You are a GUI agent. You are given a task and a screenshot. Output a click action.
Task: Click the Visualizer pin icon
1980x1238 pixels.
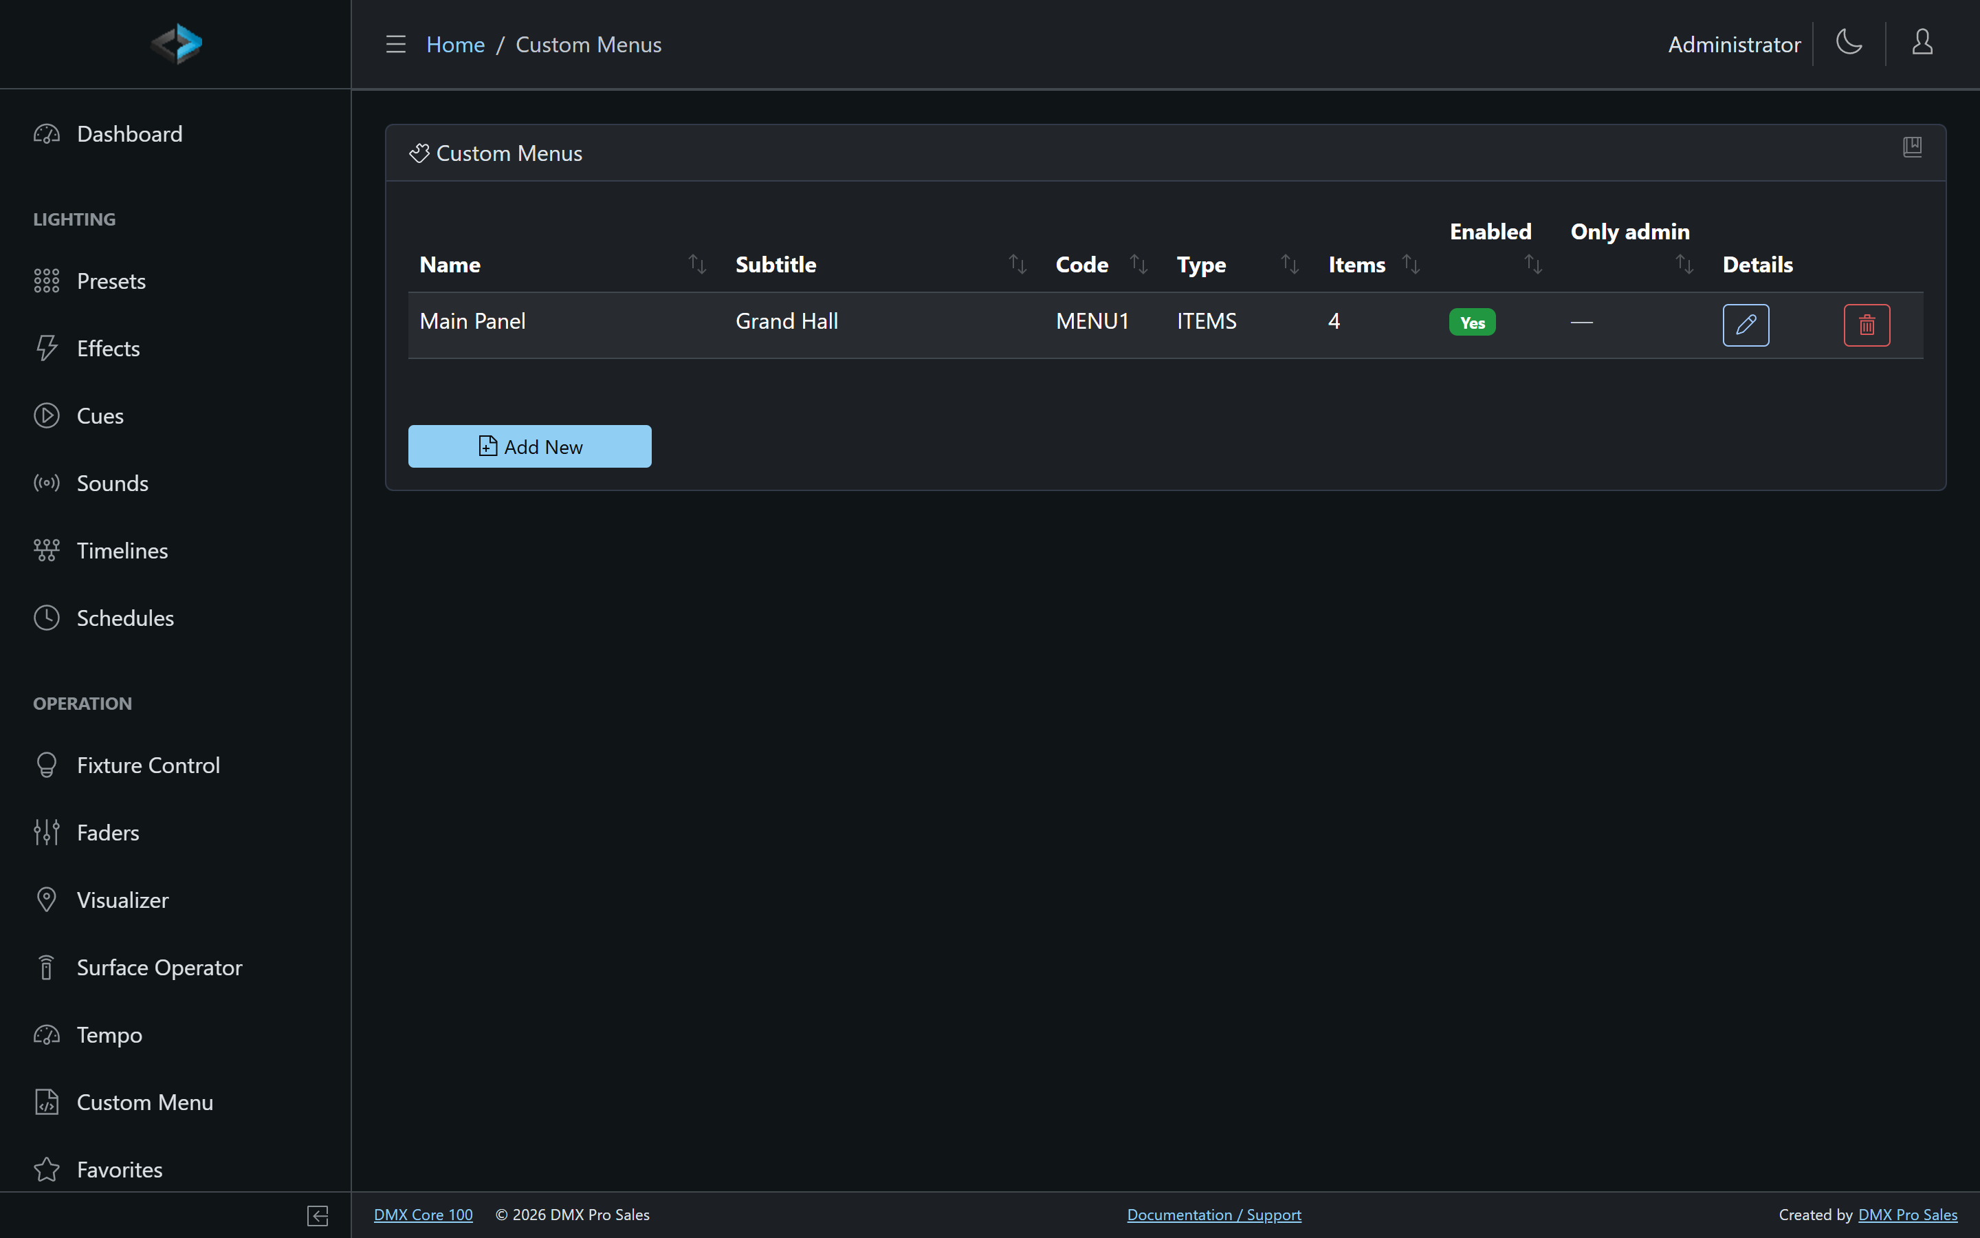[47, 900]
